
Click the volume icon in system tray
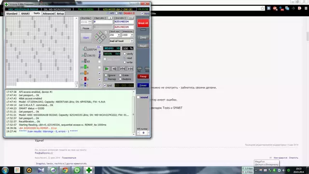tap(284, 170)
